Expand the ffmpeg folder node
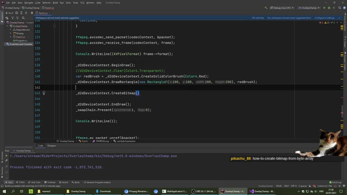The image size is (347, 195). click(10, 33)
